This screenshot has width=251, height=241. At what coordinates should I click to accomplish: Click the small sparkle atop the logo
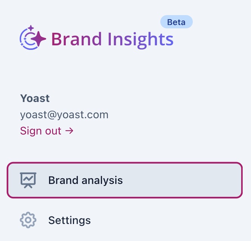coord(31,28)
